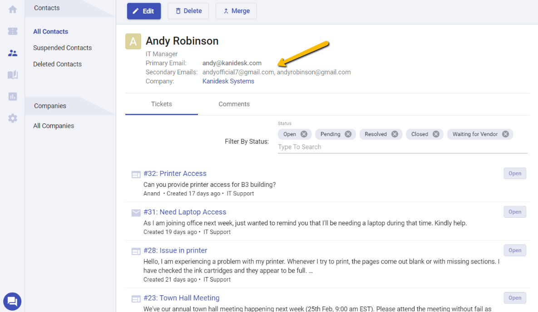Open the Settings gear icon
Viewport: 538px width, 312px height.
[12, 118]
